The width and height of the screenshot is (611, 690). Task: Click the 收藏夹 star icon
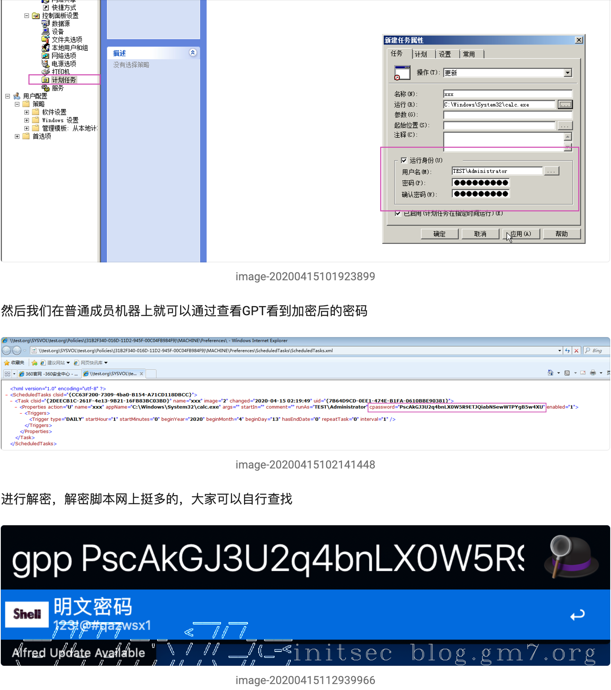pyautogui.click(x=7, y=362)
